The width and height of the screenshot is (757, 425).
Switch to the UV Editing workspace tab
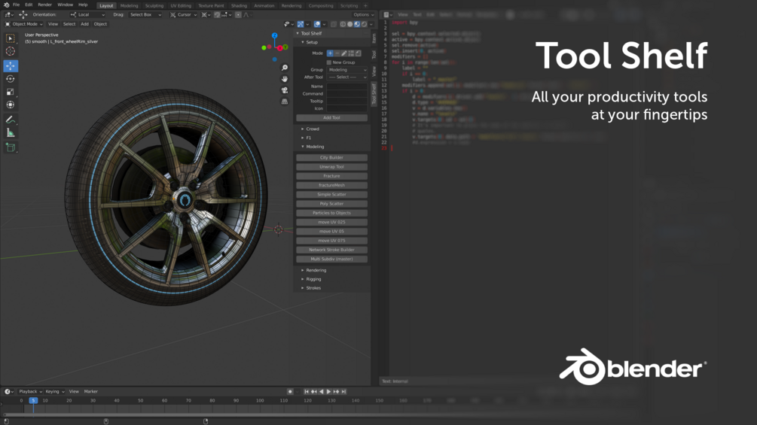[181, 6]
